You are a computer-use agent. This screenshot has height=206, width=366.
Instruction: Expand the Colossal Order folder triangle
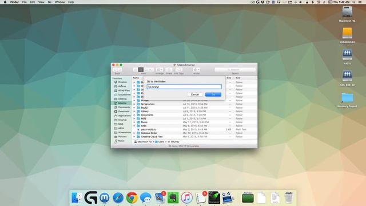(x=134, y=133)
